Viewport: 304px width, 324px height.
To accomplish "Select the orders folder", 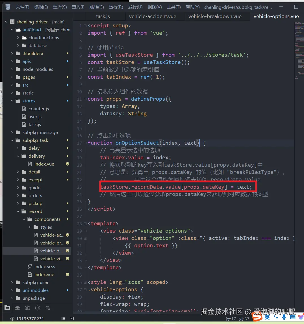I will (35, 195).
